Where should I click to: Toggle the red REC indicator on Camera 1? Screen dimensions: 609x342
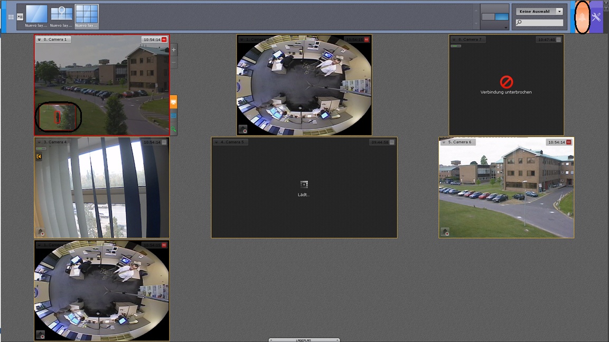pyautogui.click(x=164, y=40)
